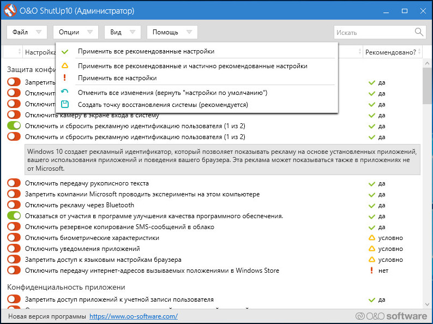Click sort arrows of the Рекомендовано? column

click(x=419, y=52)
